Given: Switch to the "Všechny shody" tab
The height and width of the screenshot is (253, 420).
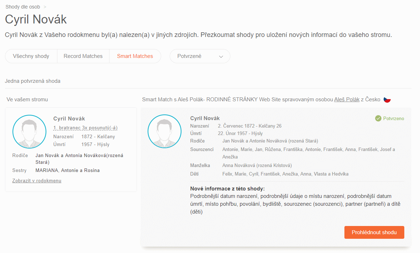Looking at the screenshot, I should 31,56.
